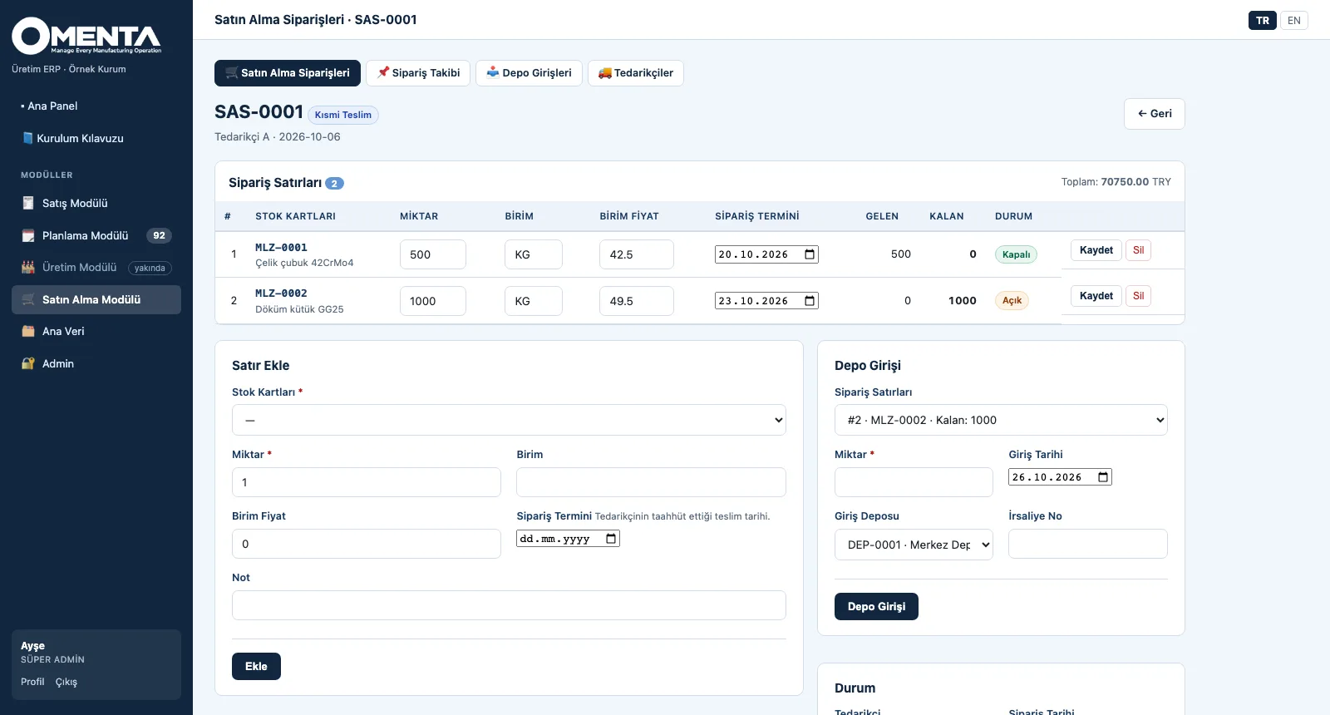
Task: Save row MLZ-0001 with Kaydet
Action: point(1096,250)
